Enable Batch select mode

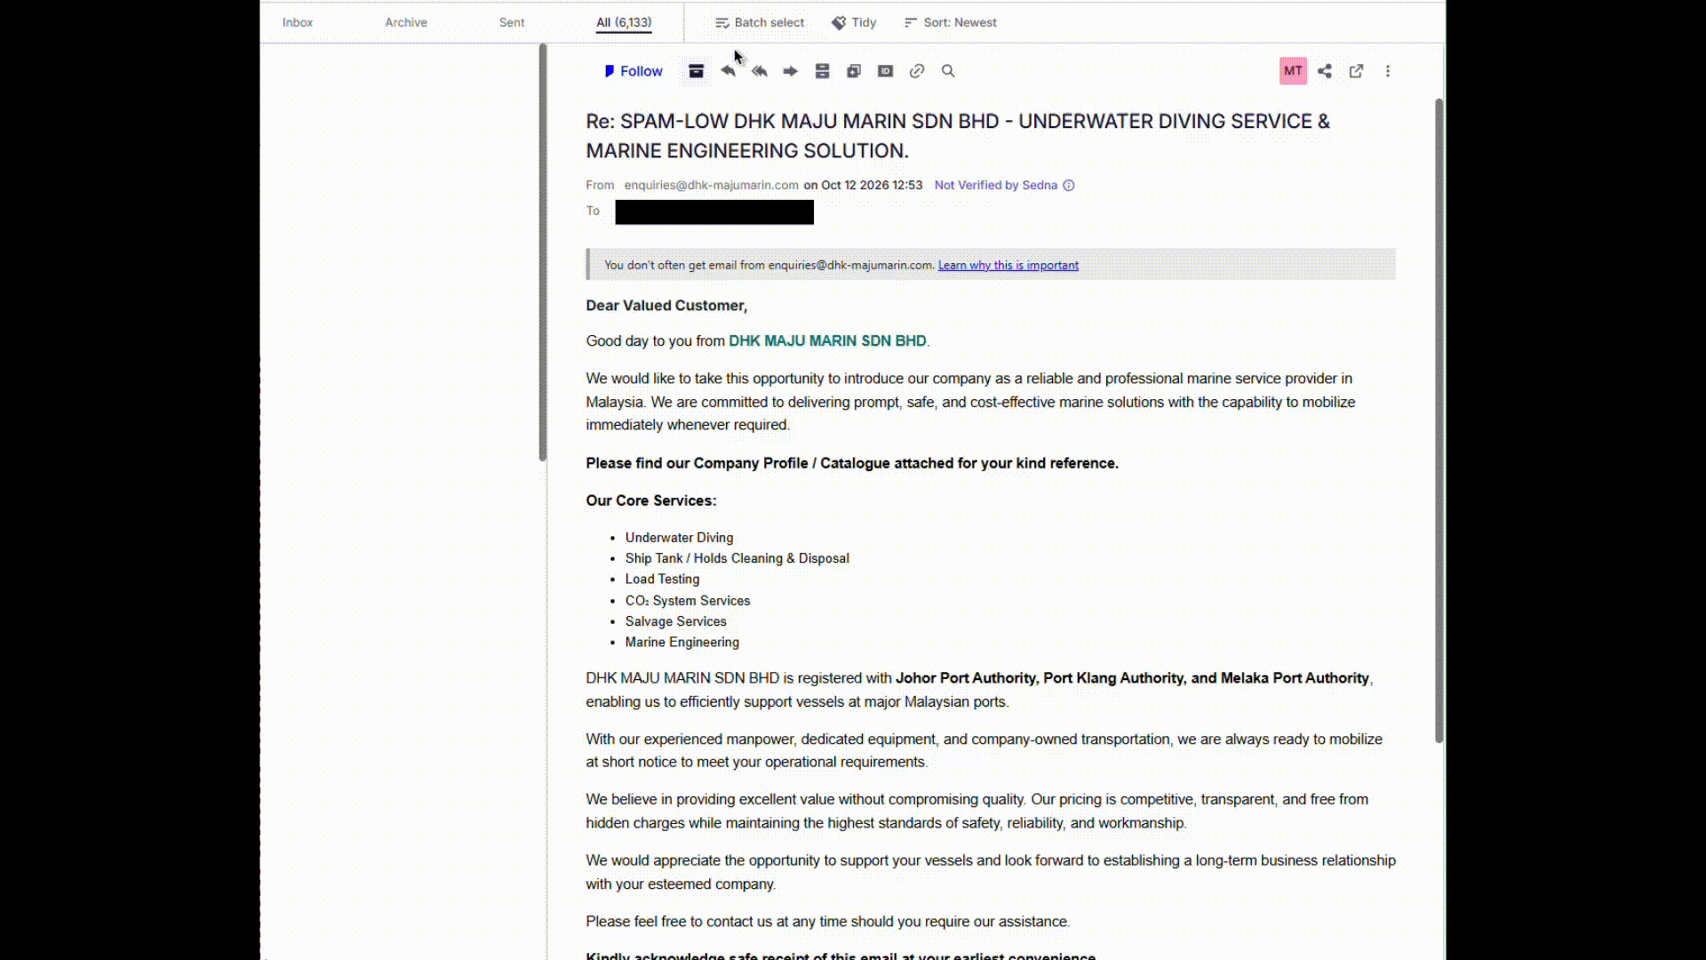760,22
